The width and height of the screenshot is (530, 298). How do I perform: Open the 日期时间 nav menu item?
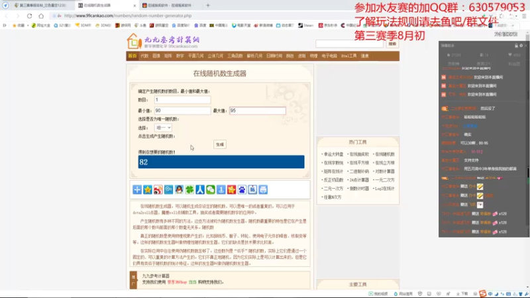[274, 56]
